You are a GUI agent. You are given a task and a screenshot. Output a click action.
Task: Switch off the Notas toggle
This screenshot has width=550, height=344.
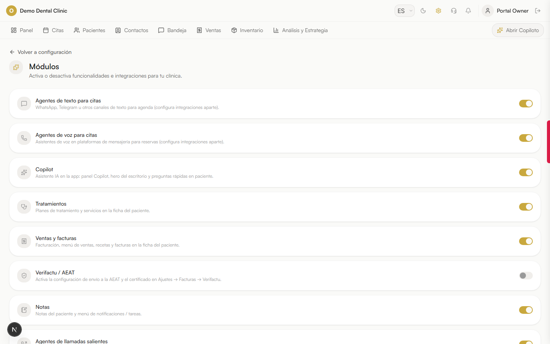(526, 310)
